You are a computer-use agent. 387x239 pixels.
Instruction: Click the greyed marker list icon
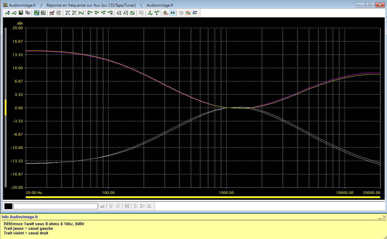pos(136,206)
